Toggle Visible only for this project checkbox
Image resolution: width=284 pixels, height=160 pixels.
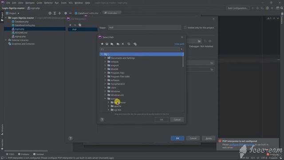[x=185, y=28]
